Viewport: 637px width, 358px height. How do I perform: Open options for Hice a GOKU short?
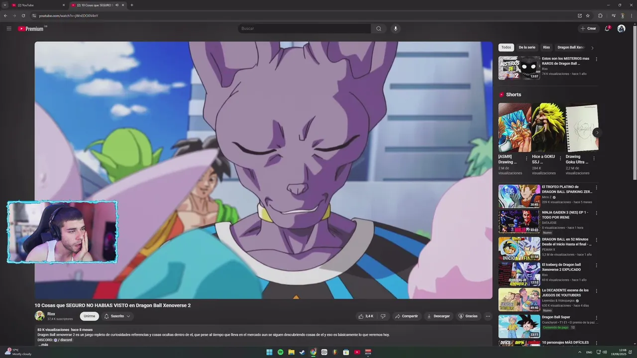560,159
